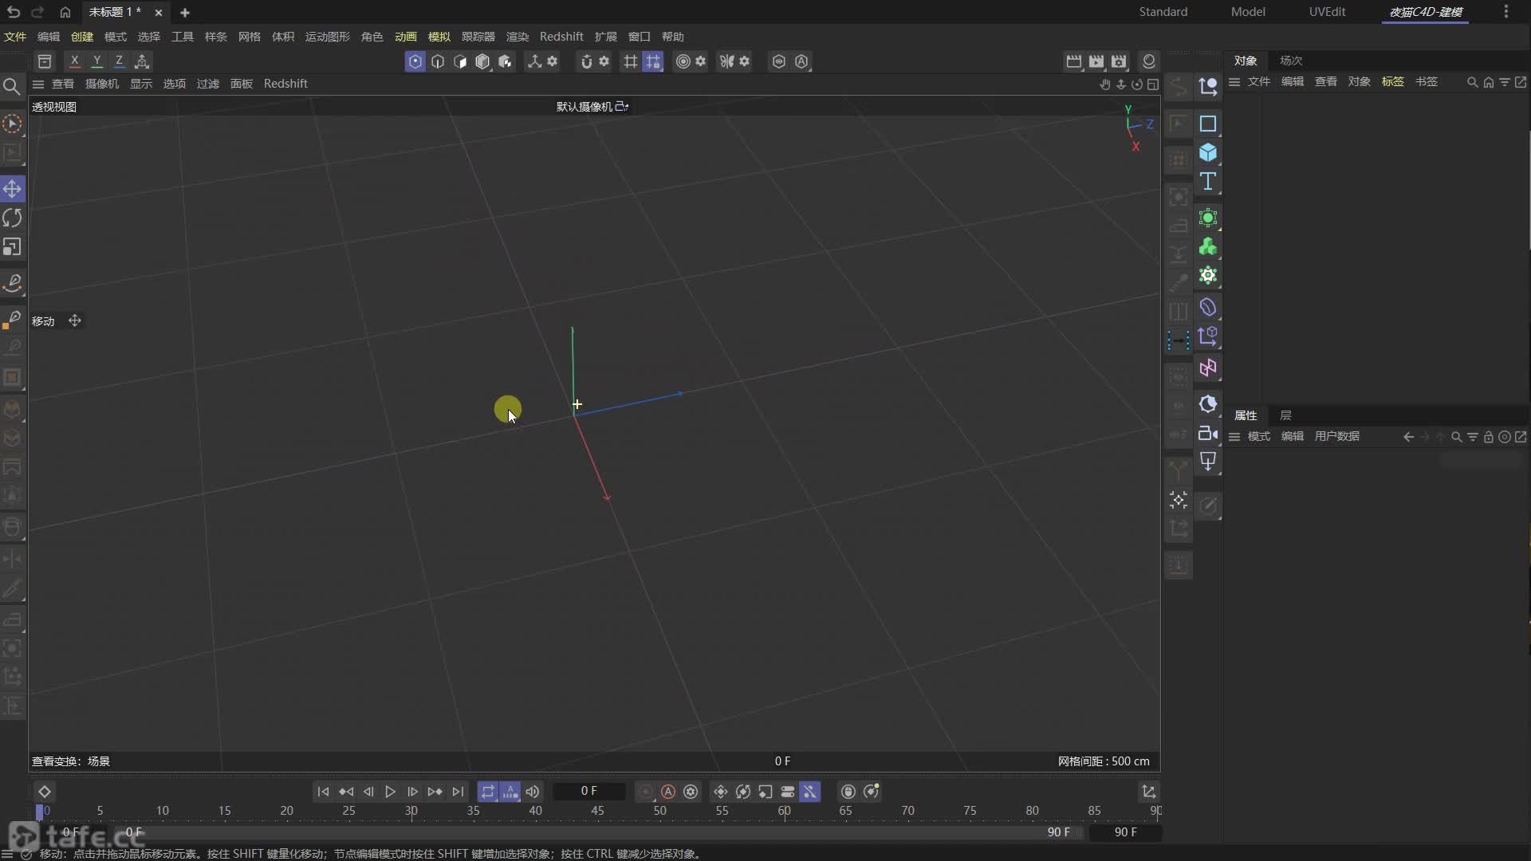This screenshot has height=861, width=1531.
Task: Open Render to Picture Viewer icon
Action: tap(1096, 61)
